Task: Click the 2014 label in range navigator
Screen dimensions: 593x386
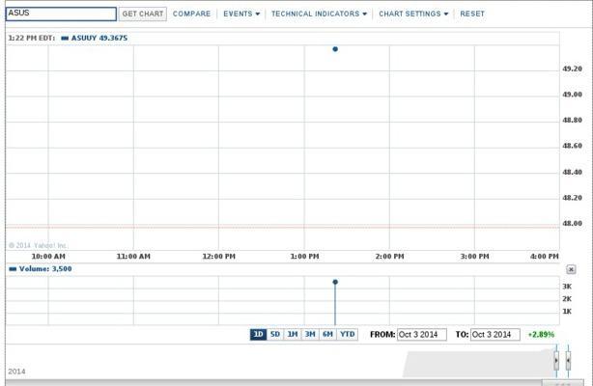Action: pos(16,372)
